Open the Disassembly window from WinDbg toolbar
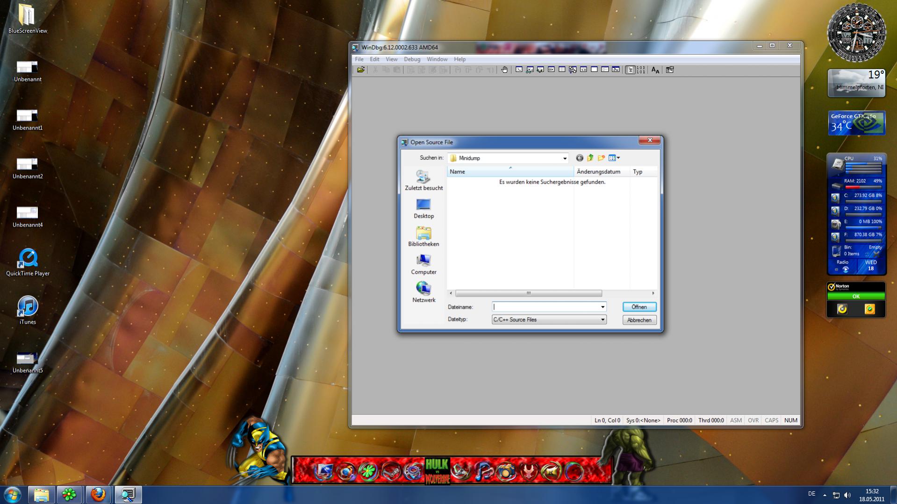The width and height of the screenshot is (897, 504). pyautogui.click(x=583, y=70)
